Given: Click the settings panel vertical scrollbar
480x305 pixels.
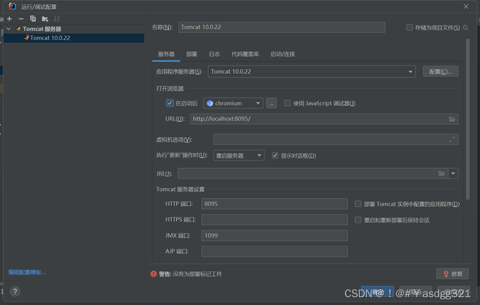Looking at the screenshot, I should [x=467, y=119].
